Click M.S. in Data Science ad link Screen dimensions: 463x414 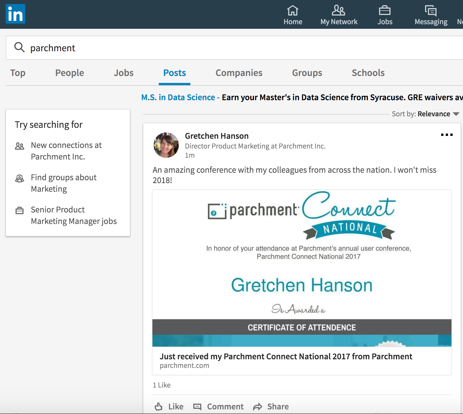tap(178, 98)
